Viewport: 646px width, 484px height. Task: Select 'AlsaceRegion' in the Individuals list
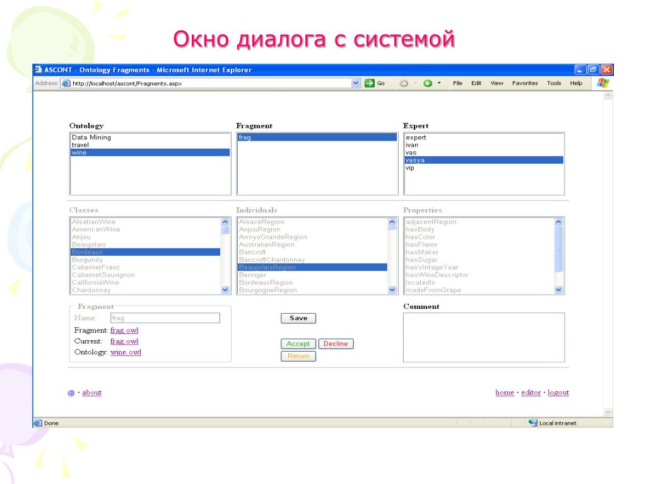(313, 222)
